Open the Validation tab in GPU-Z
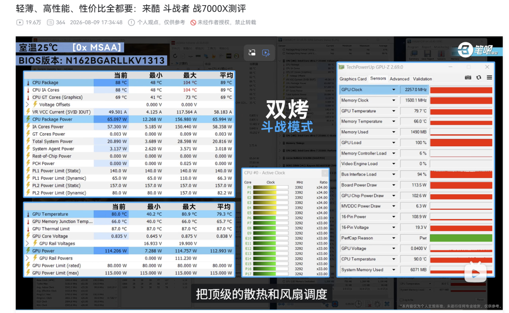 click(x=422, y=79)
